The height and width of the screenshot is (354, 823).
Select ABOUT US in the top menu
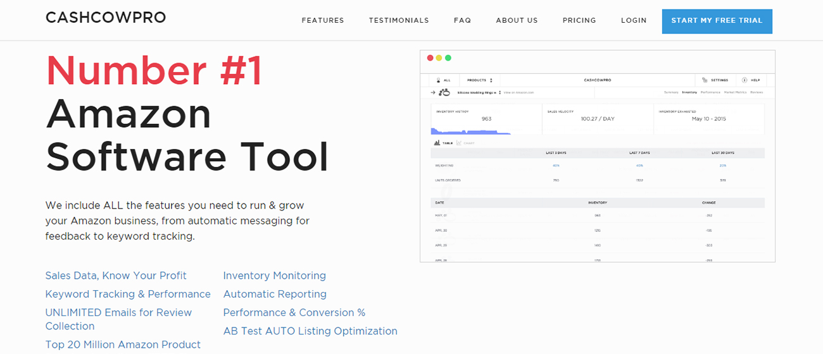(x=517, y=20)
